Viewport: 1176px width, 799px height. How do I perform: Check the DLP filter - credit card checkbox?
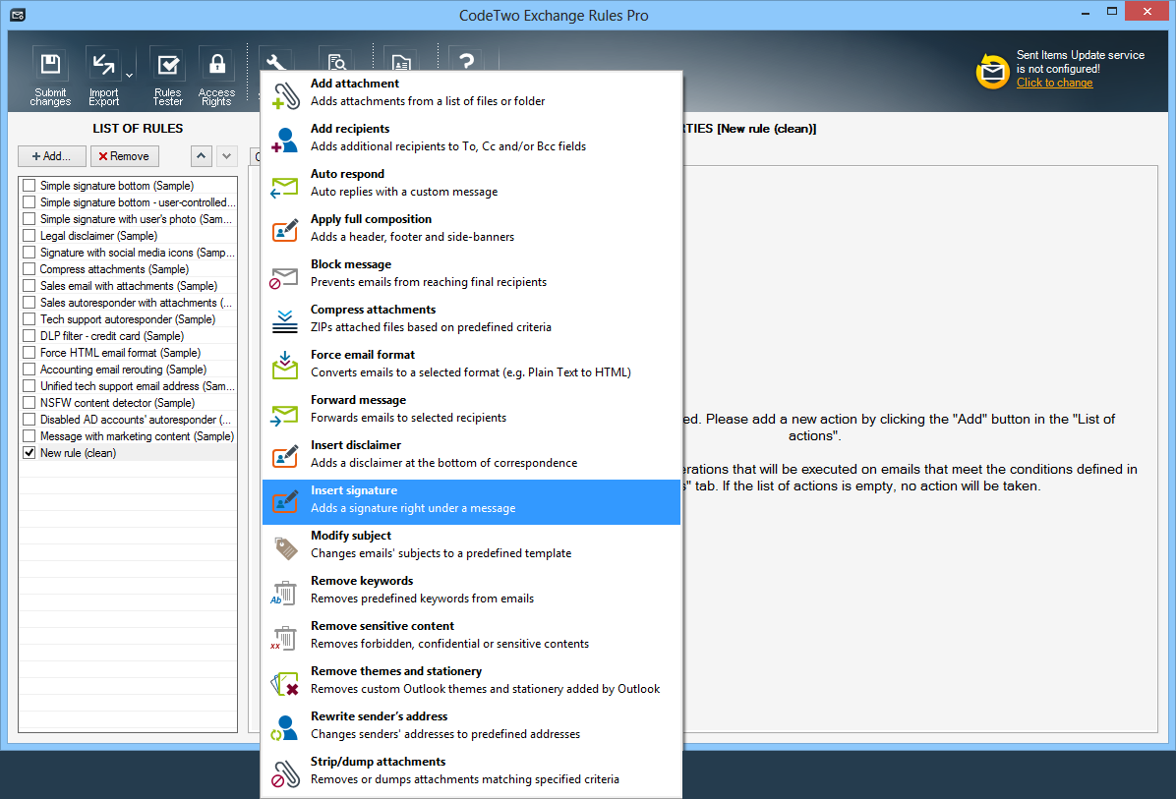29,336
